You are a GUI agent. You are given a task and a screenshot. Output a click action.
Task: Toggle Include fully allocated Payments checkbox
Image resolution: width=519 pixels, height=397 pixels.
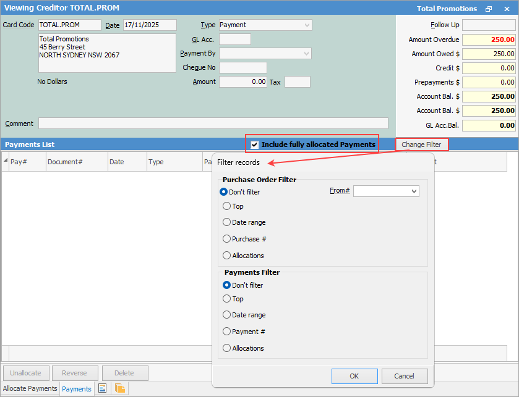pyautogui.click(x=254, y=144)
